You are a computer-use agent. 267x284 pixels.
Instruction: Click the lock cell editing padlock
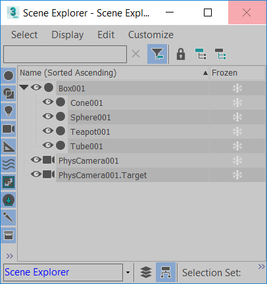tap(181, 54)
